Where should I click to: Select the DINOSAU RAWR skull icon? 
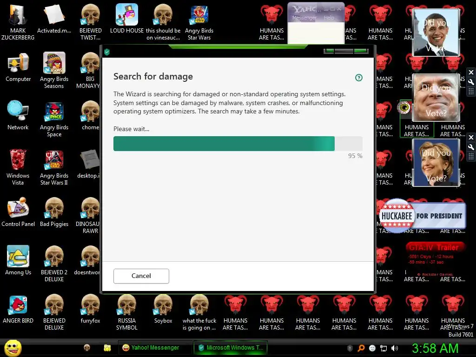pyautogui.click(x=89, y=216)
